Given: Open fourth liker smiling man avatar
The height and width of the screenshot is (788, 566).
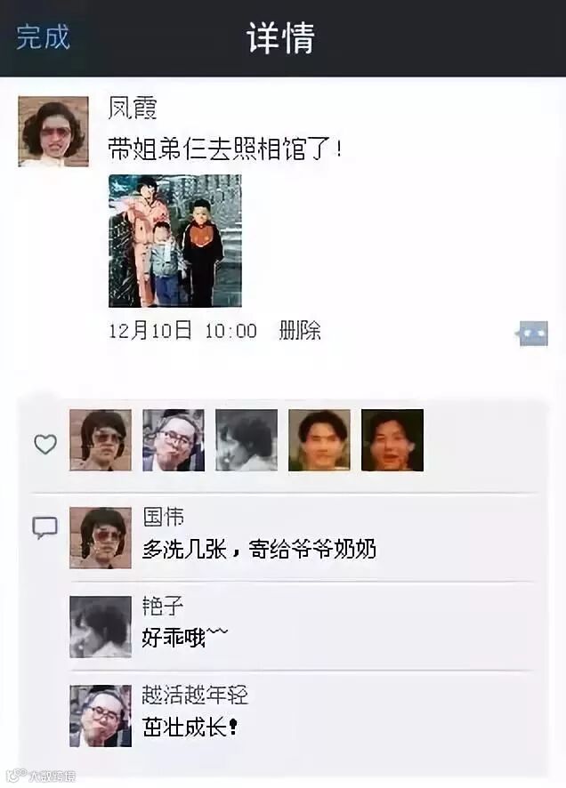Looking at the screenshot, I should 319,440.
